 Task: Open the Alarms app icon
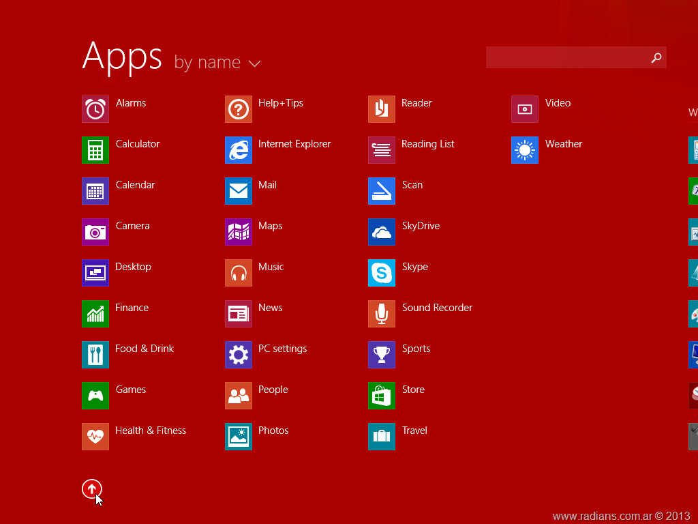pos(95,109)
